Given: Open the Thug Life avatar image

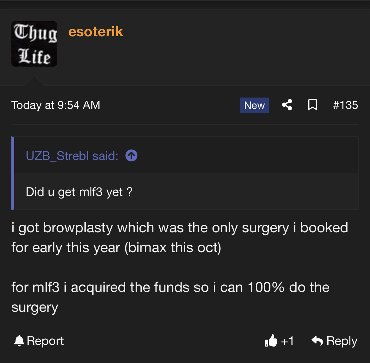Looking at the screenshot, I should pyautogui.click(x=34, y=44).
